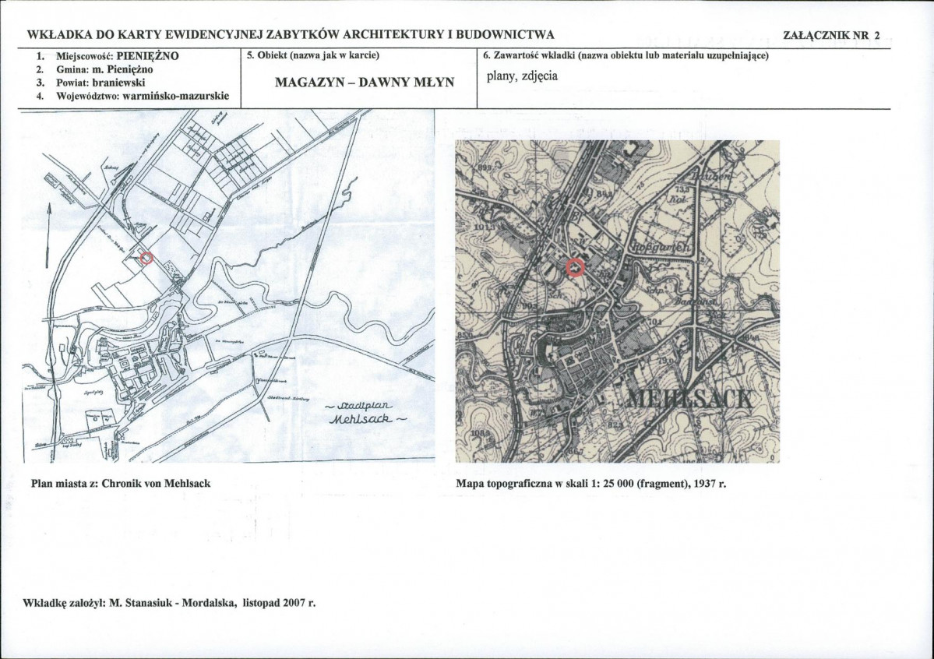The width and height of the screenshot is (934, 659).
Task: Click the north arrow on the city plan
Action: pyautogui.click(x=49, y=234)
